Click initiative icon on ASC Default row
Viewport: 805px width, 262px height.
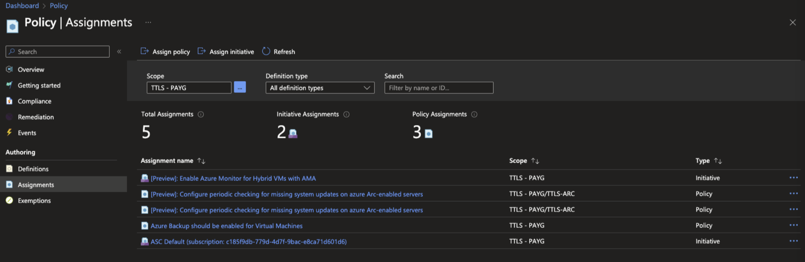[x=144, y=241]
